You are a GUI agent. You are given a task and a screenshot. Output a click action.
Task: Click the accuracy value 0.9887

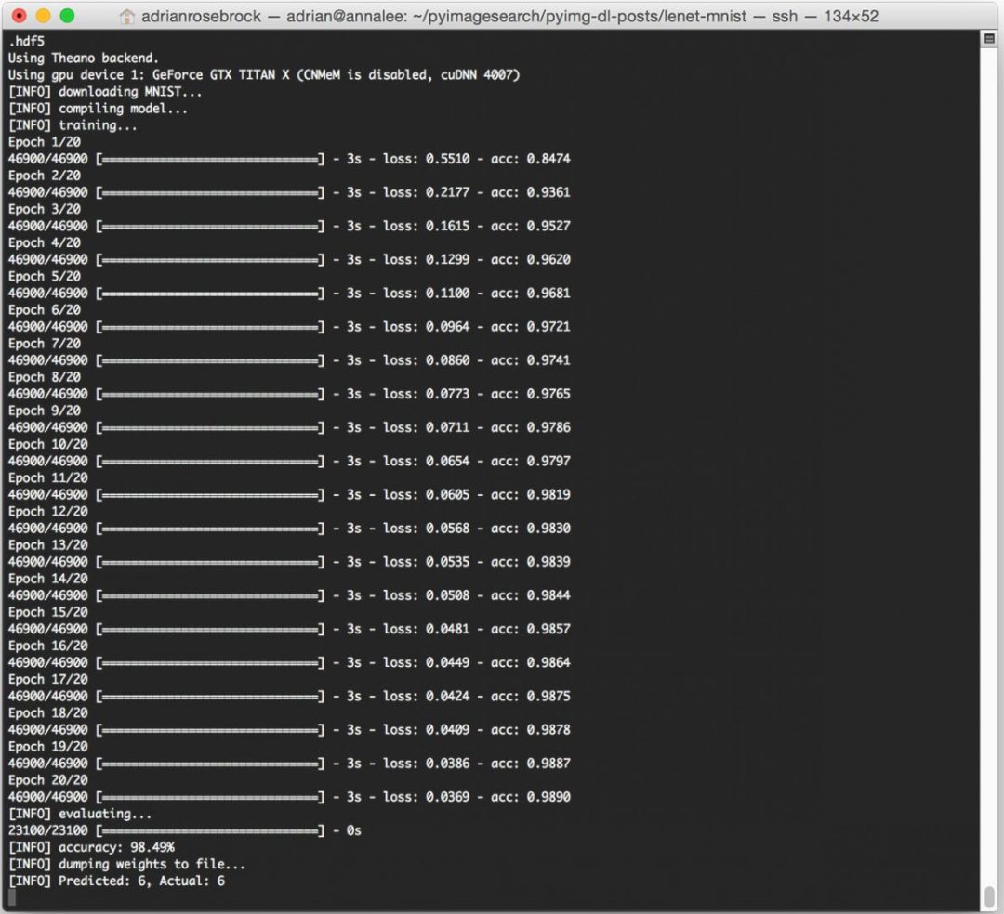tap(548, 763)
